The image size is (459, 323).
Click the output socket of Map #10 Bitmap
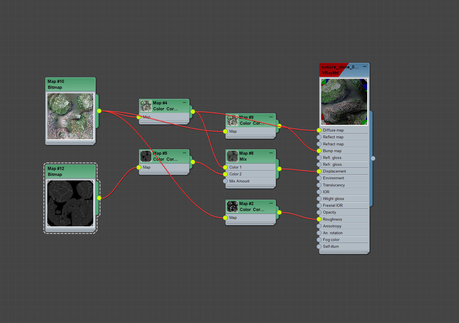point(99,111)
